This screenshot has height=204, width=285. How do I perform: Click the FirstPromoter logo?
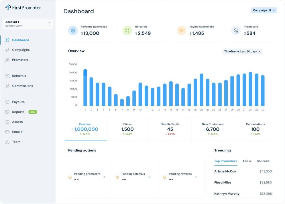pyautogui.click(x=23, y=7)
